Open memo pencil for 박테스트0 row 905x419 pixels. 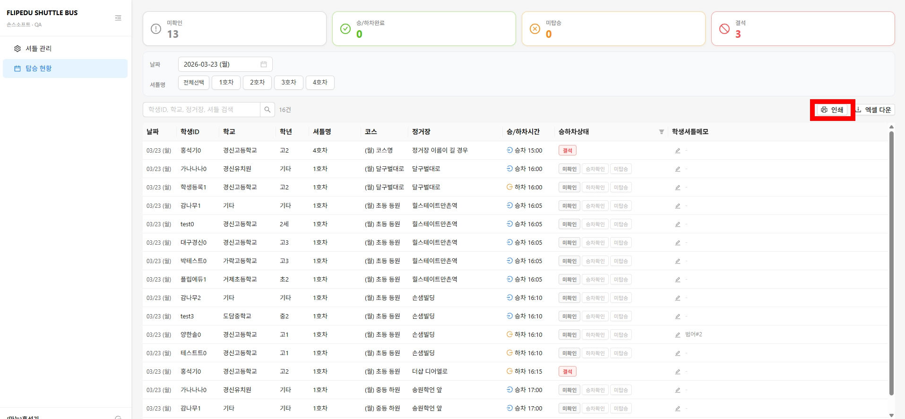678,261
